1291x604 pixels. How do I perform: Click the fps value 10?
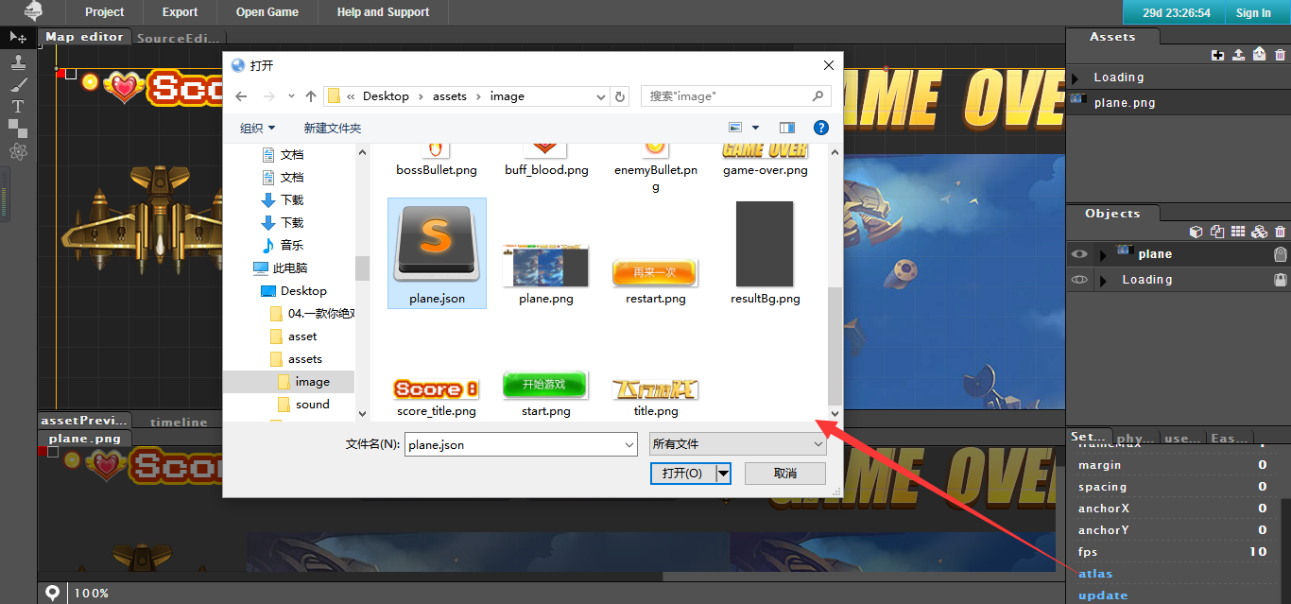coord(1258,552)
